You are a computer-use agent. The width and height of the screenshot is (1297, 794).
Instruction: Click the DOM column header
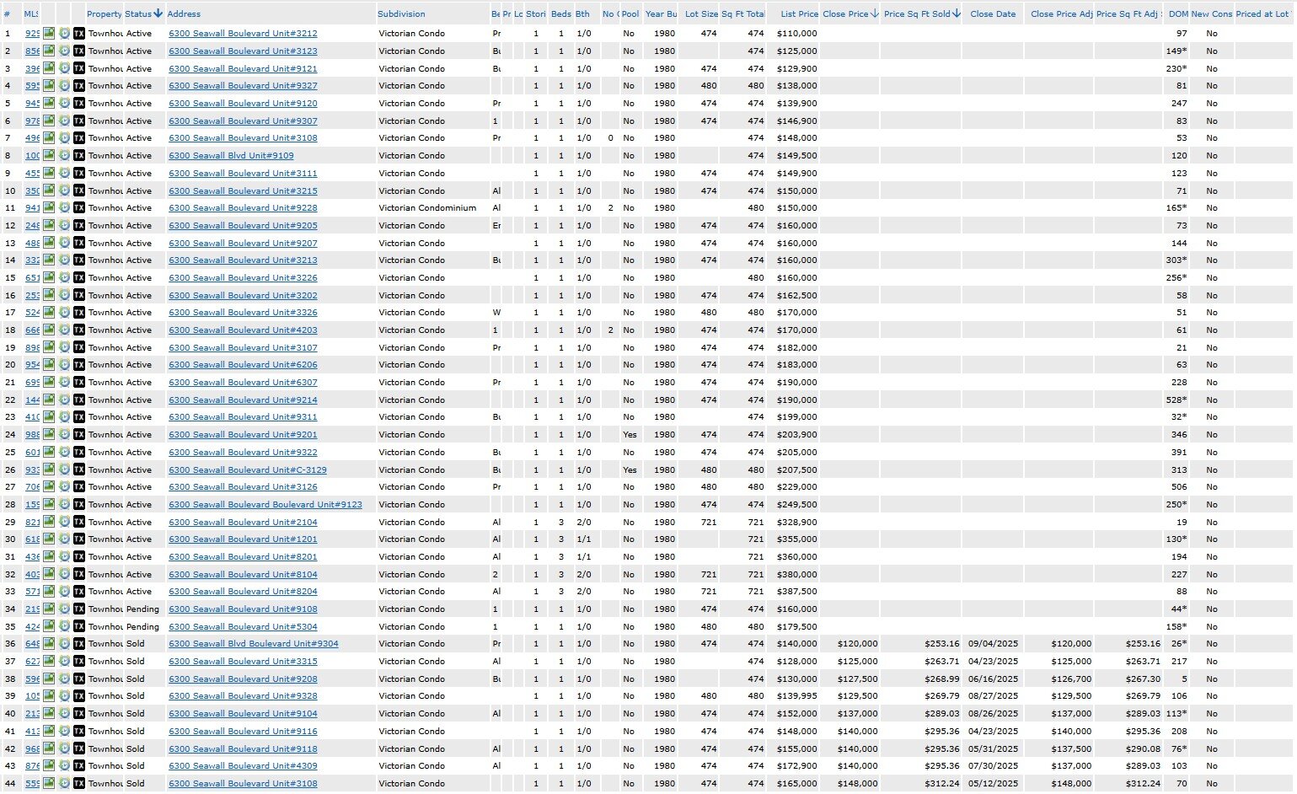pos(1178,14)
